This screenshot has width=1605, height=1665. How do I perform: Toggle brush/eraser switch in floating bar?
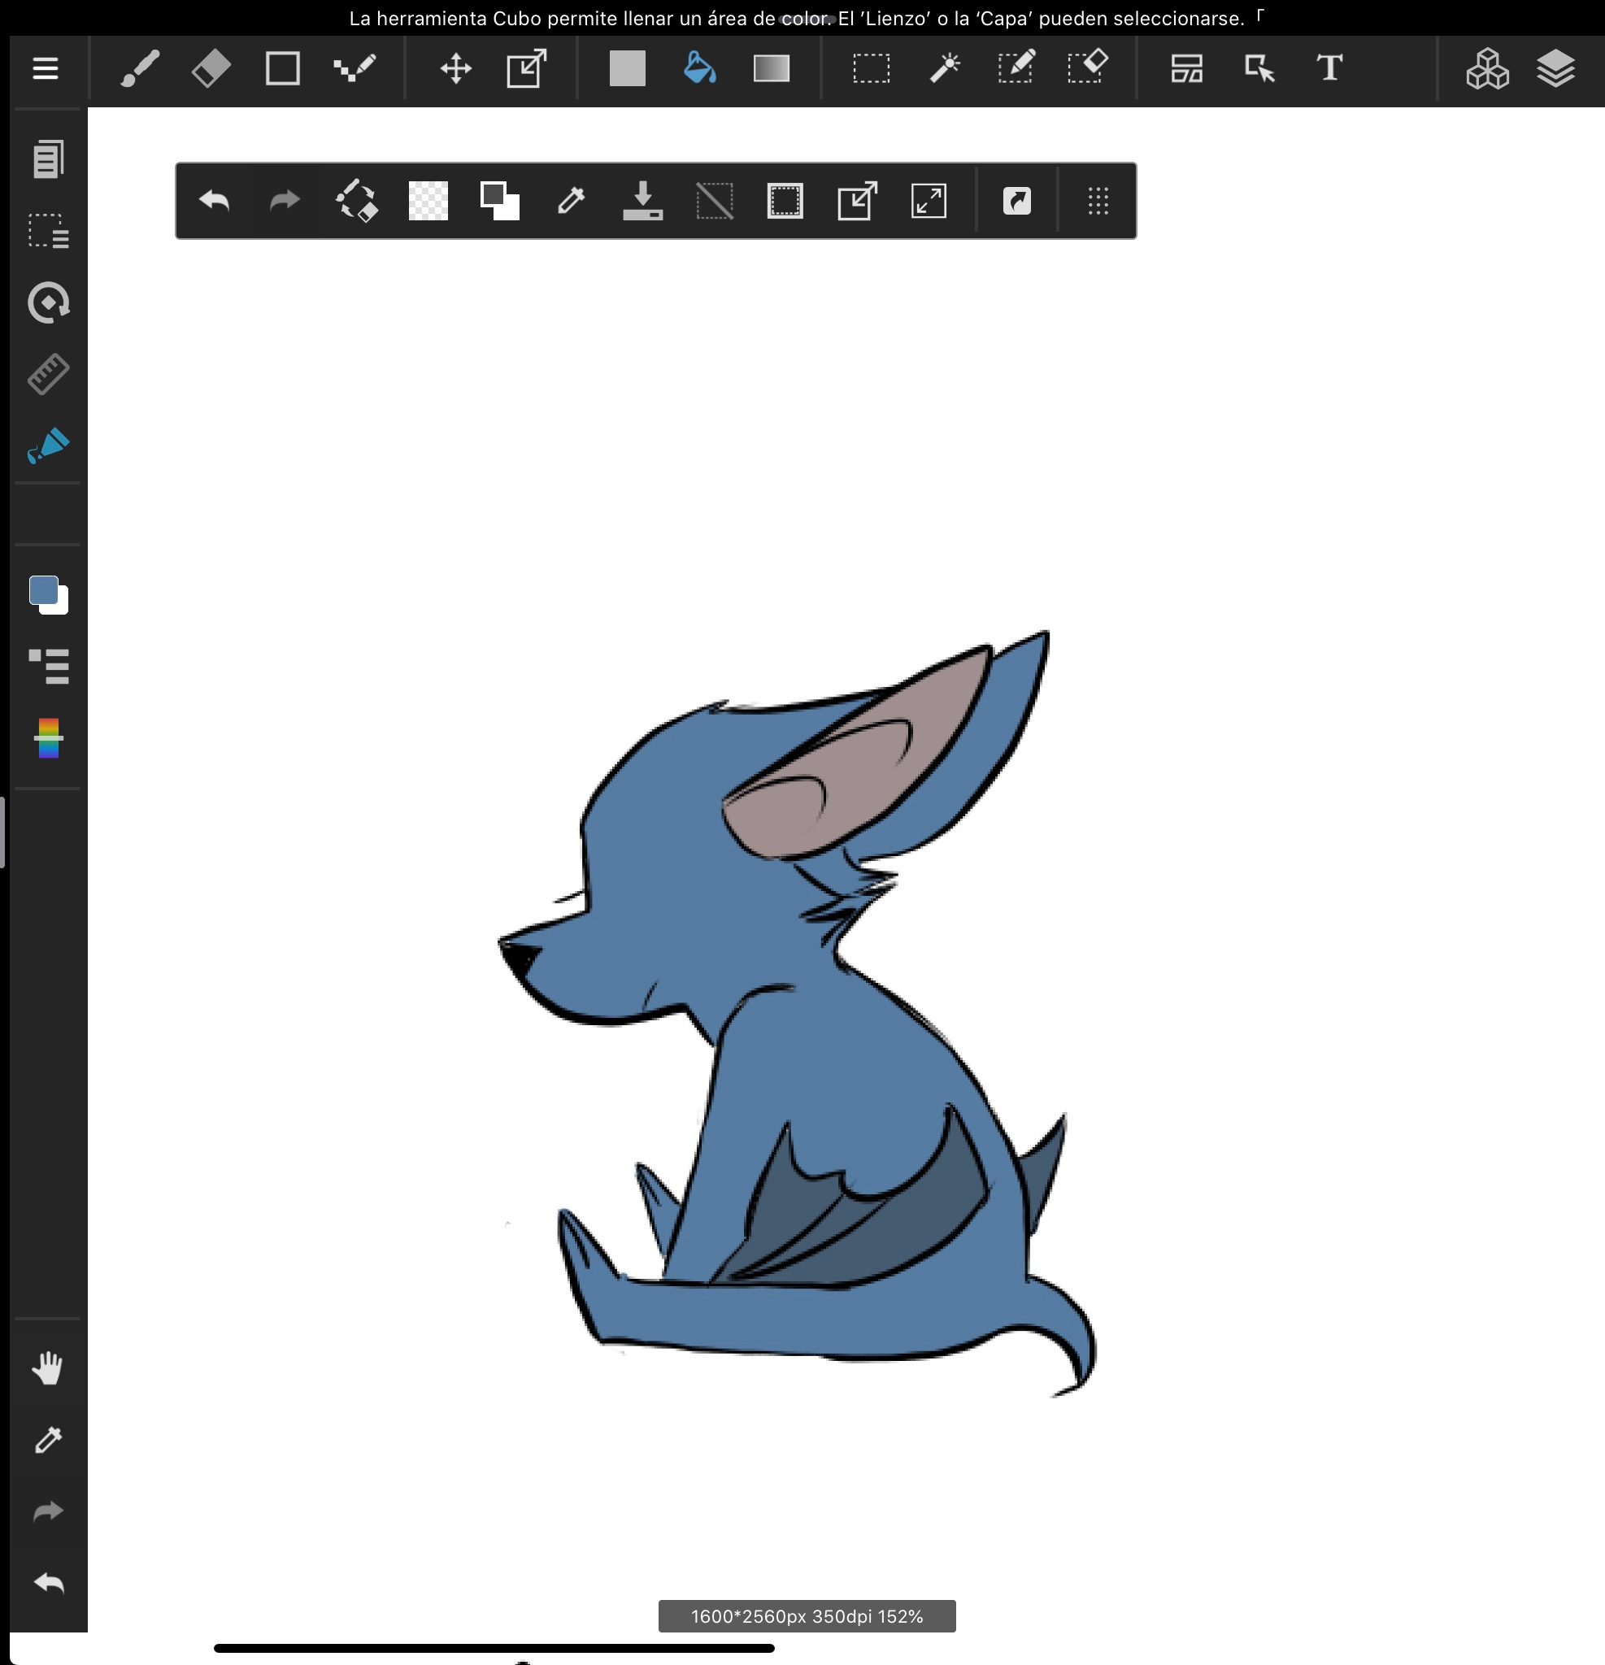click(357, 201)
